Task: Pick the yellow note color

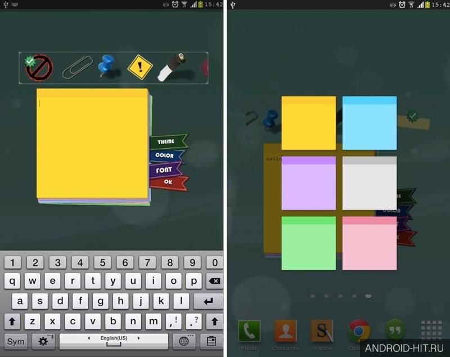Action: (308, 123)
